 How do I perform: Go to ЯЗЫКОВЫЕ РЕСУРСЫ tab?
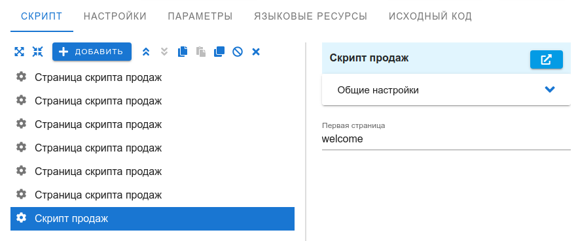coord(310,16)
